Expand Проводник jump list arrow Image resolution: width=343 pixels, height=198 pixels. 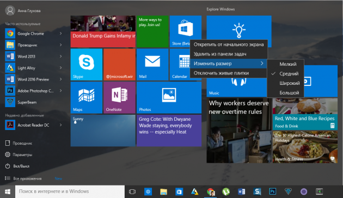pos(60,45)
